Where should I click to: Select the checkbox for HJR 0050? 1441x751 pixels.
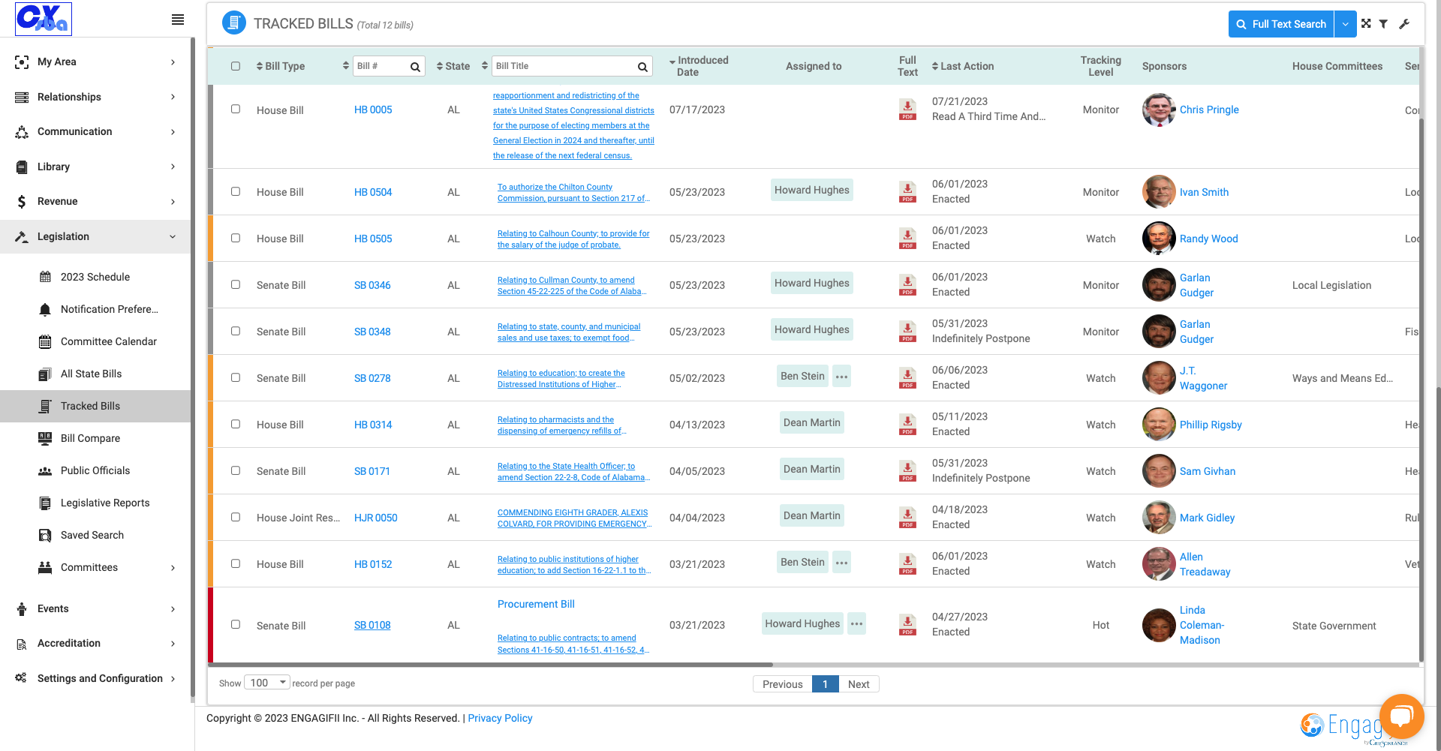pyautogui.click(x=236, y=517)
